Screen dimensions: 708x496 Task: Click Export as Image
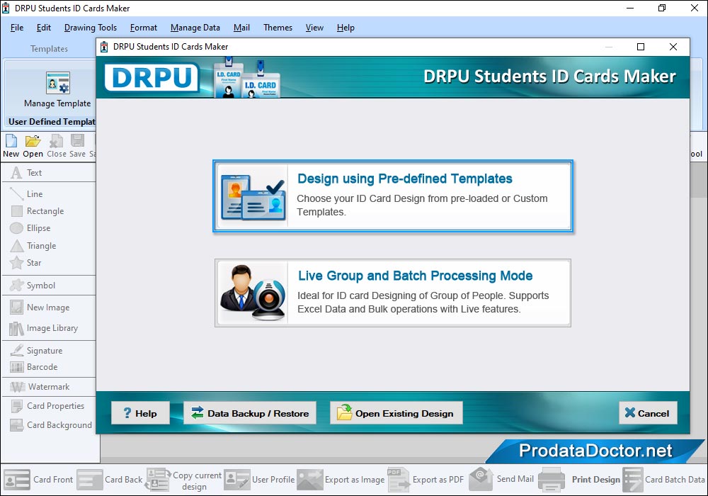click(341, 480)
